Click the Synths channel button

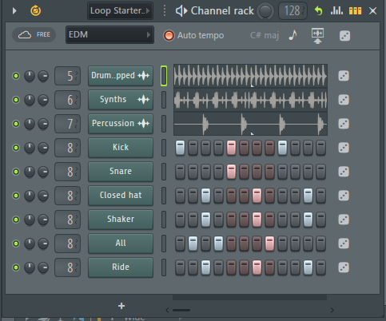[121, 100]
